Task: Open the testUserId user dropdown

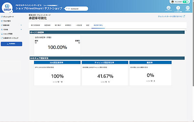Action: pos(67,8)
